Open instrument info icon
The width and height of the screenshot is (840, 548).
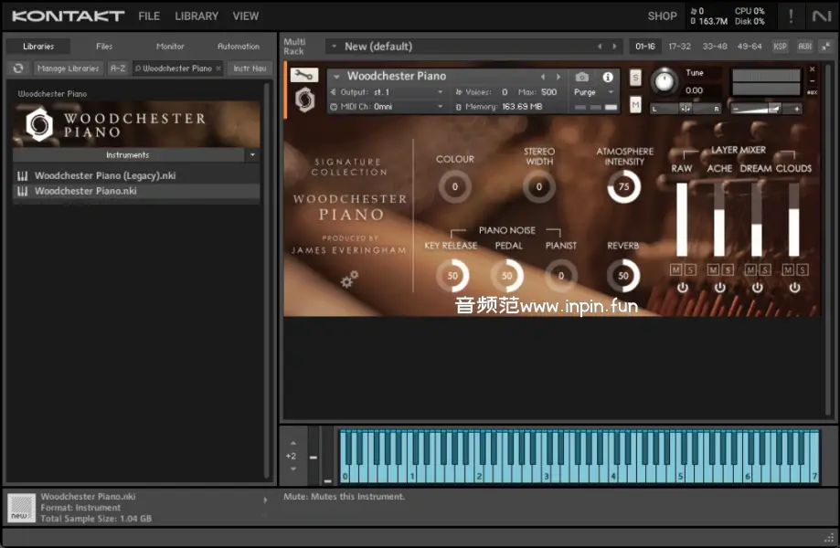coord(608,78)
